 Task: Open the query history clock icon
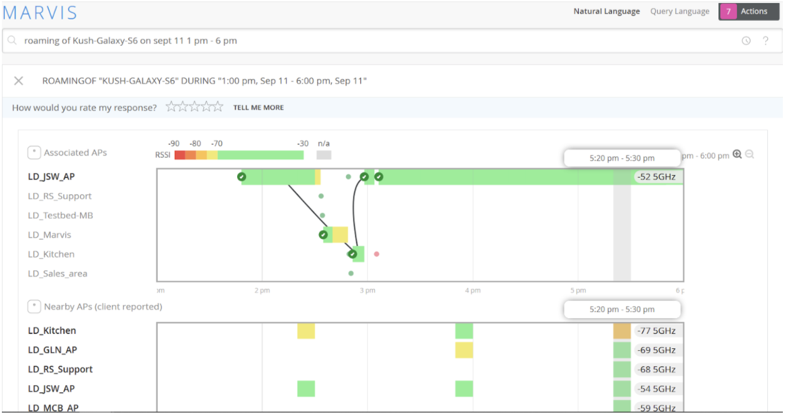coord(746,41)
